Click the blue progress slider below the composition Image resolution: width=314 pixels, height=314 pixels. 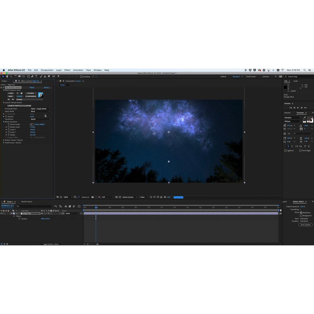click(x=178, y=197)
